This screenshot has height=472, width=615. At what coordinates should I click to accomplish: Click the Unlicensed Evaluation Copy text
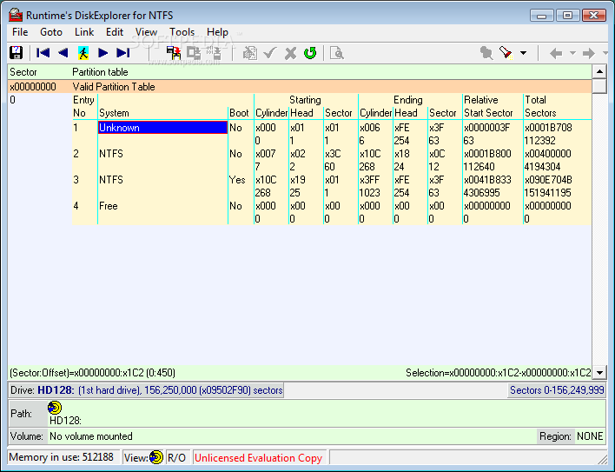pos(258,458)
